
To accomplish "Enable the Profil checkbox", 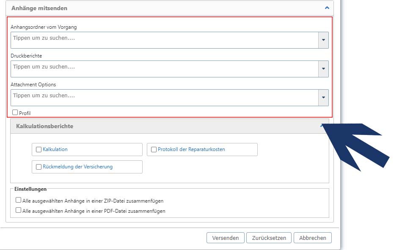I will coord(15,112).
